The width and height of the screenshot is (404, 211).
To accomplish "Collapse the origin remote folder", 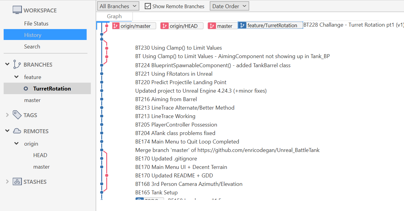I will (x=17, y=144).
